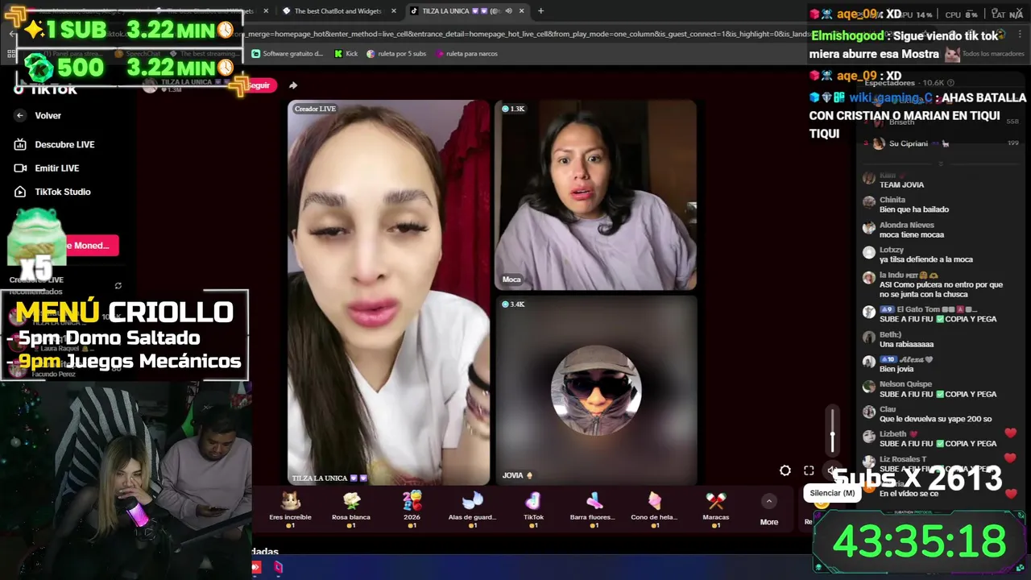Send the Maracas gift
Screen dimensions: 1031x580
click(x=715, y=509)
